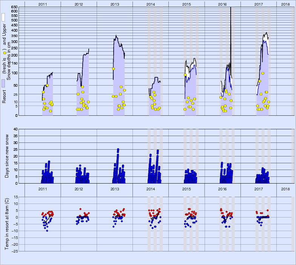Click the 2017 yellow fresh snow dot near 100 cm
This screenshot has width=296, height=265.
click(263, 73)
